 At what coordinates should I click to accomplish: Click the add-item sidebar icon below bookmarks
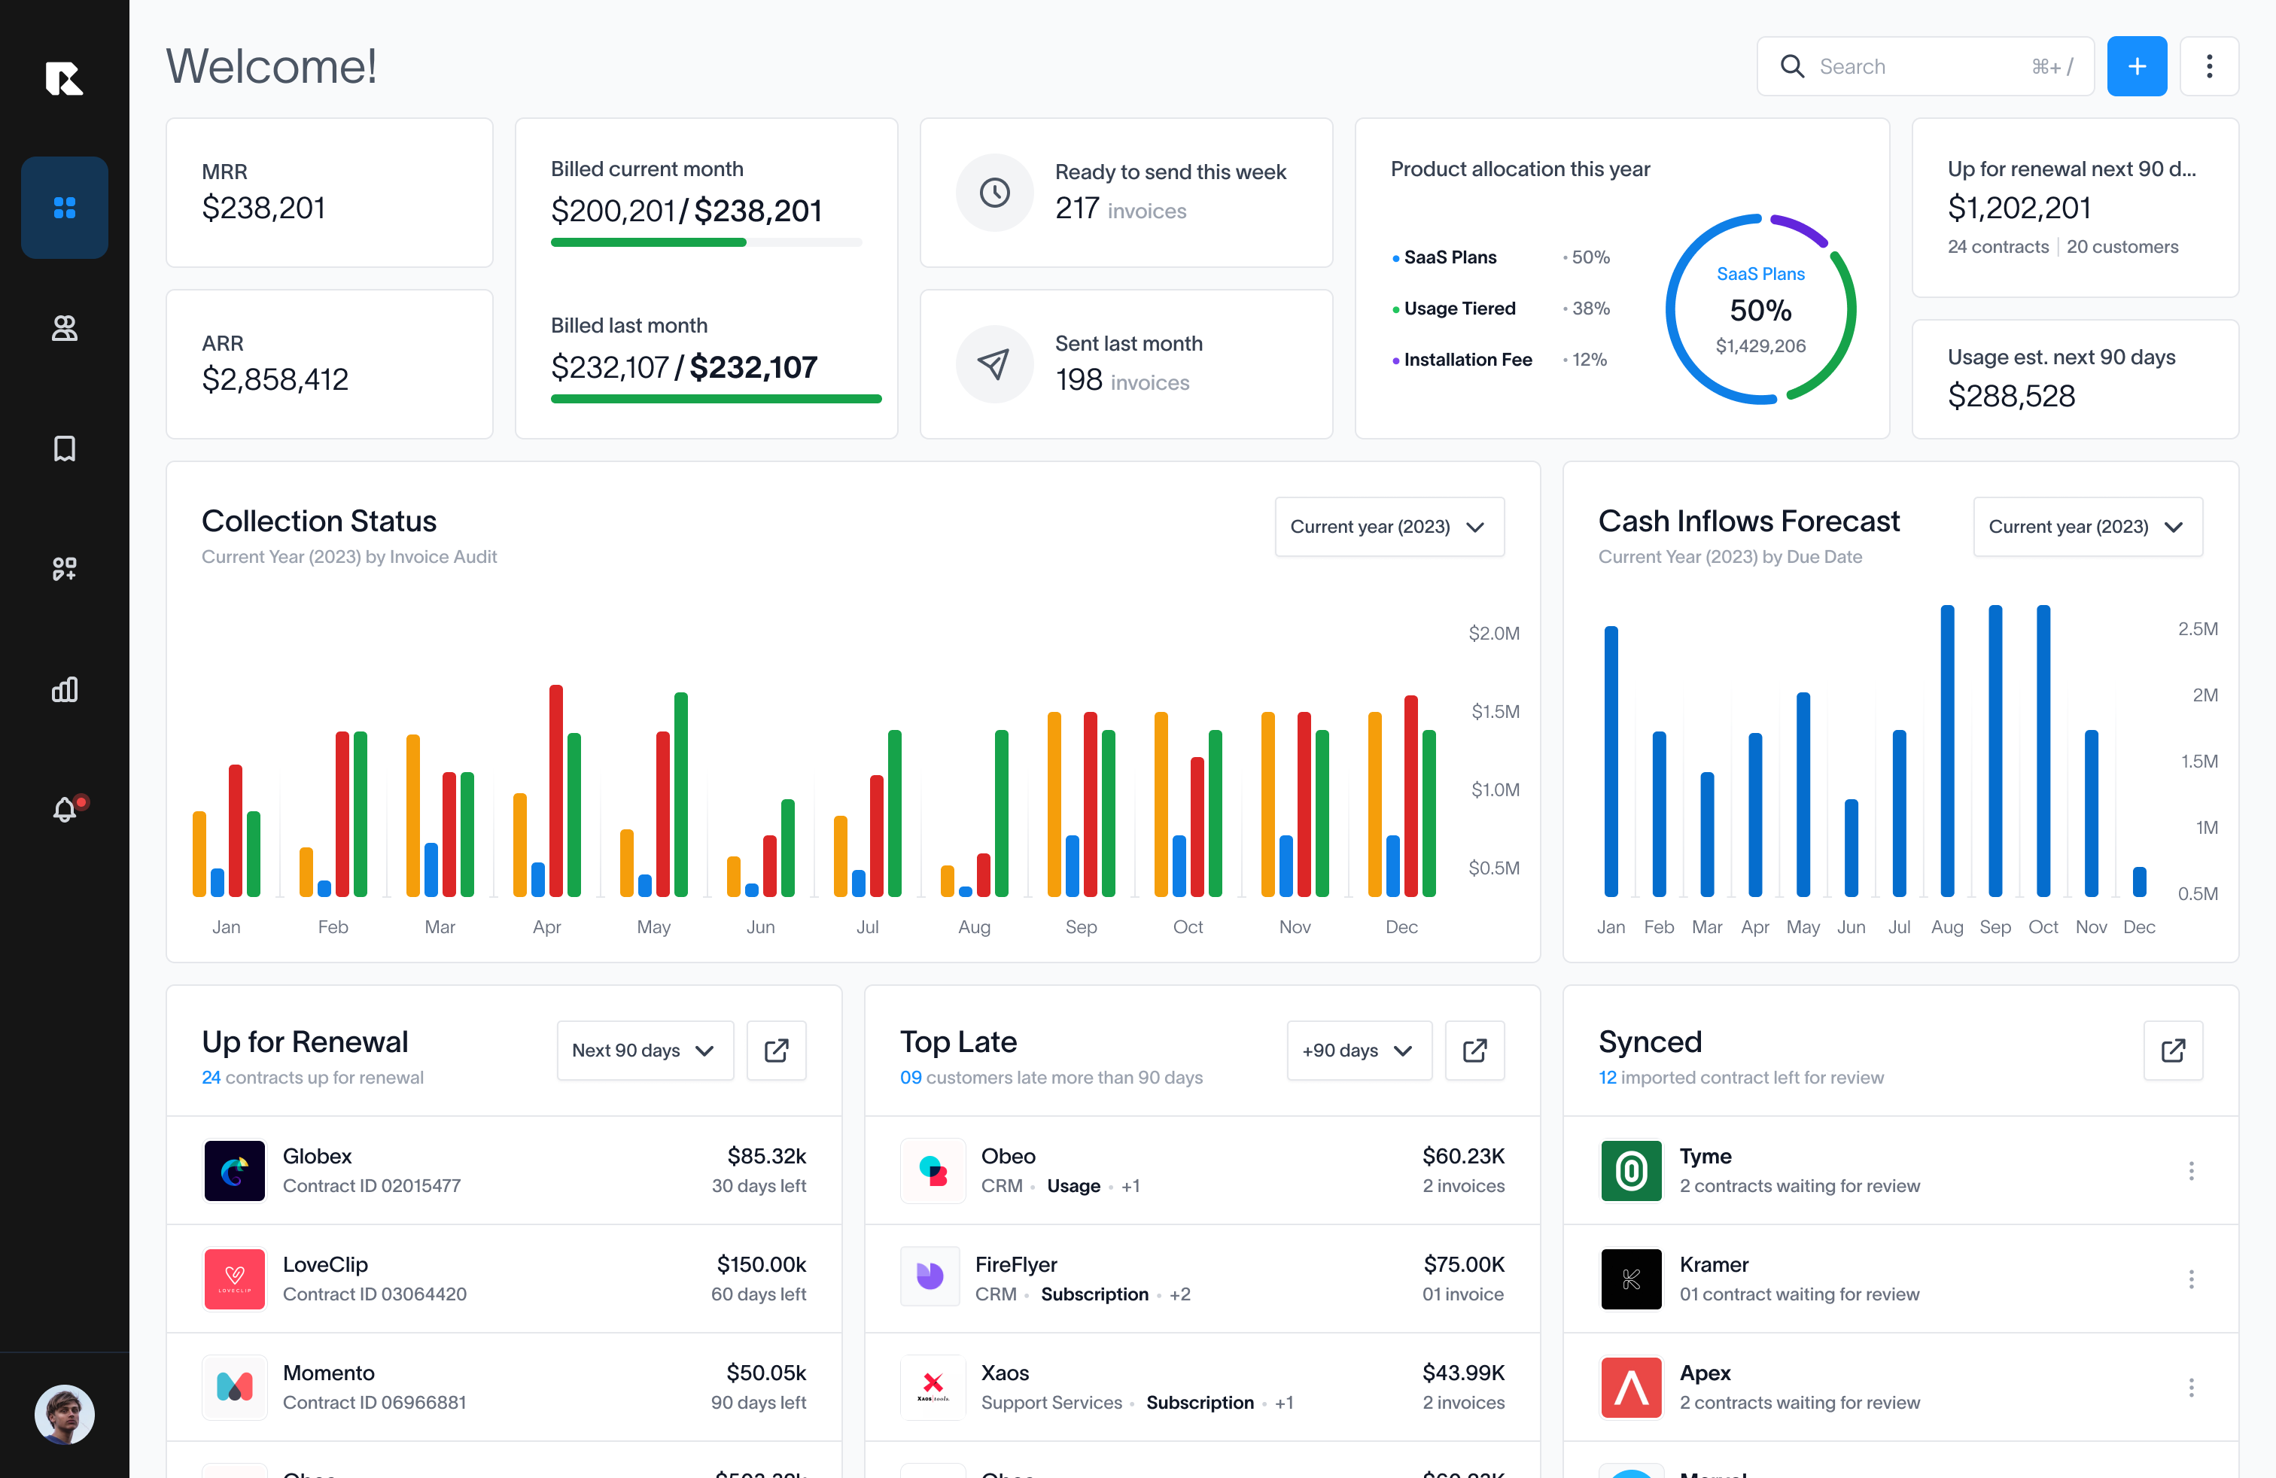click(64, 569)
